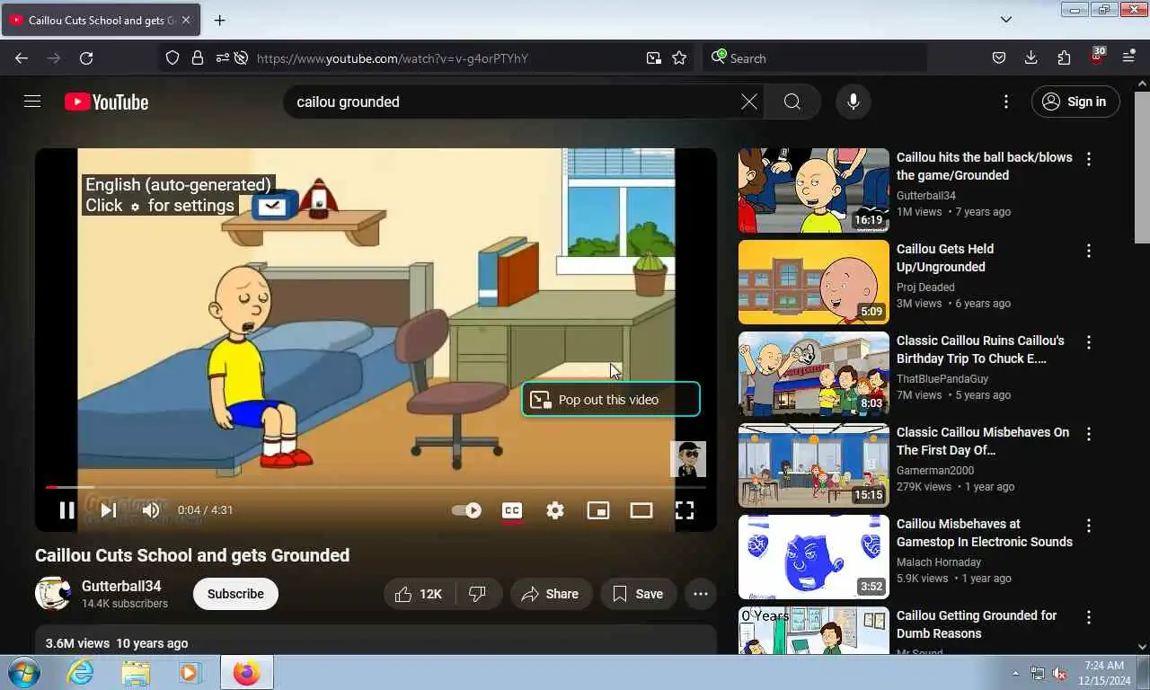The image size is (1150, 690).
Task: Switch to theater mode
Action: [641, 510]
